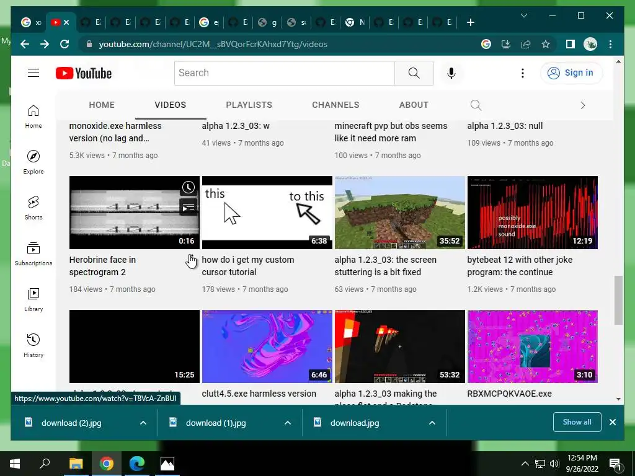
Task: Open Explore in the sidebar
Action: click(x=33, y=162)
